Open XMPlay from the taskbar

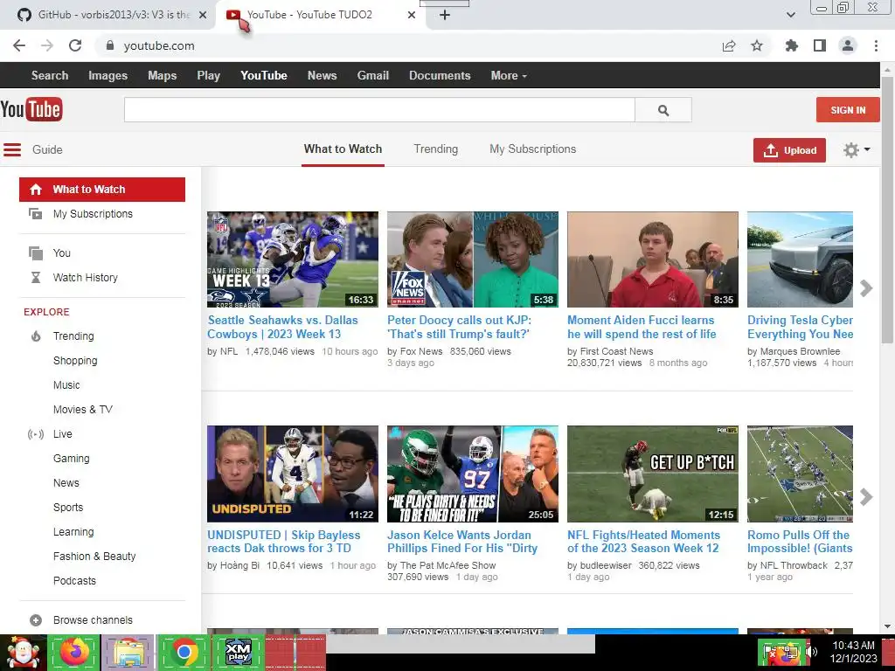point(238,652)
